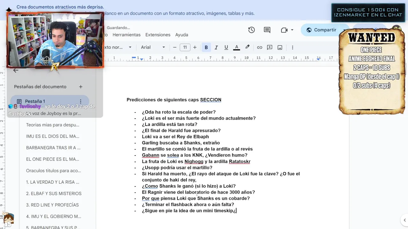Click the line about un mini timeskip
This screenshot has width=408, height=229.
pos(189,211)
